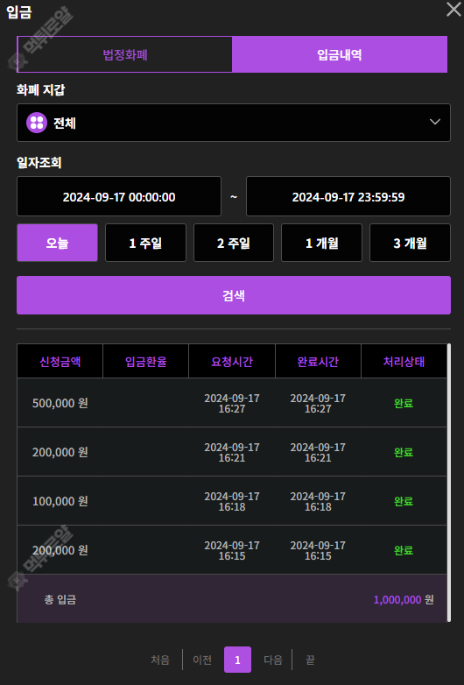This screenshot has width=464, height=685.
Task: Pick the 3 개월 range option
Action: (x=410, y=243)
